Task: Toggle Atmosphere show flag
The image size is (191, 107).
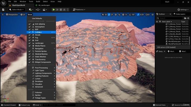Action: [x=41, y=27]
